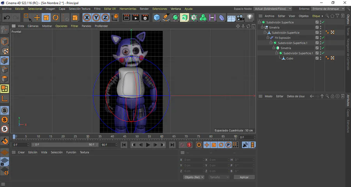Select the Spline Pen tool

(166, 18)
